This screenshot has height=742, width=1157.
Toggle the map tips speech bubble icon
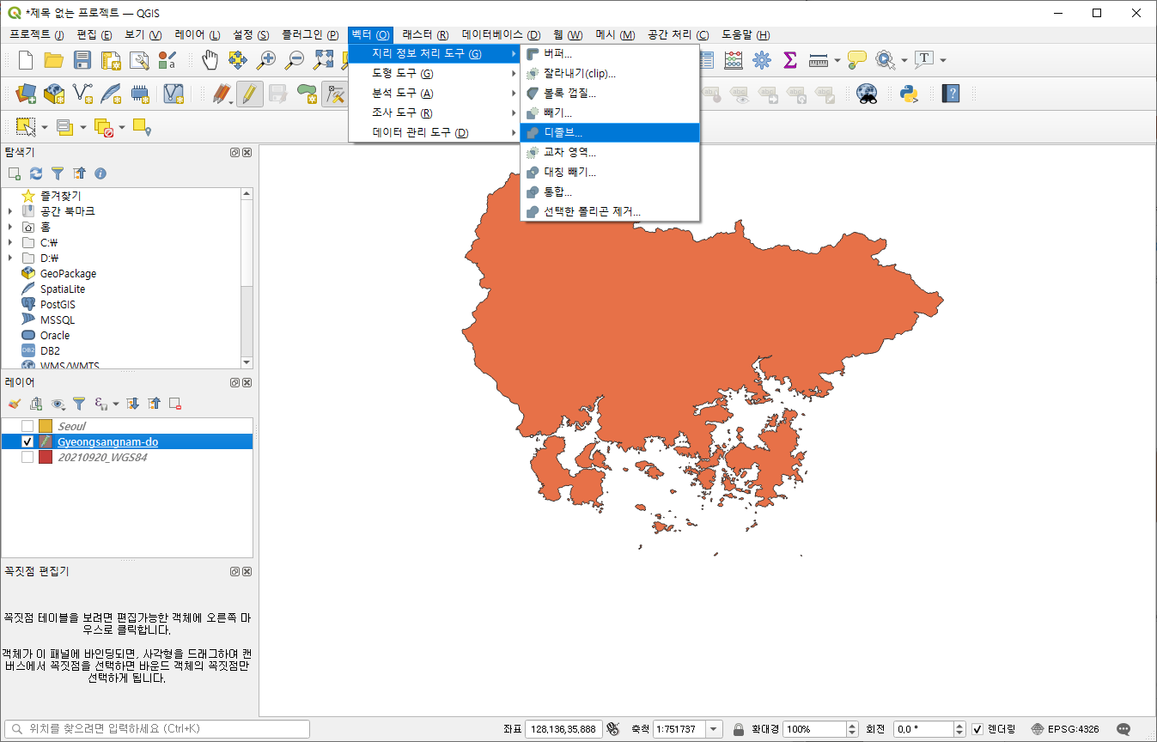[x=856, y=59]
